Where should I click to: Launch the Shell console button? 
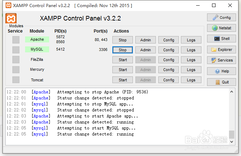click(x=221, y=39)
